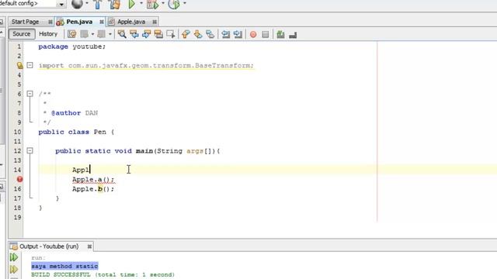
Task: Click the main method declaration line
Action: click(x=137, y=151)
